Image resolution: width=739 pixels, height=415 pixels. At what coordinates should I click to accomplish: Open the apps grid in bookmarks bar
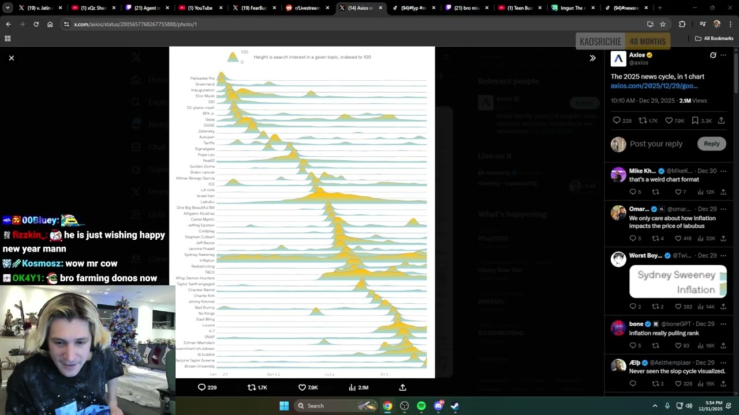(8, 39)
